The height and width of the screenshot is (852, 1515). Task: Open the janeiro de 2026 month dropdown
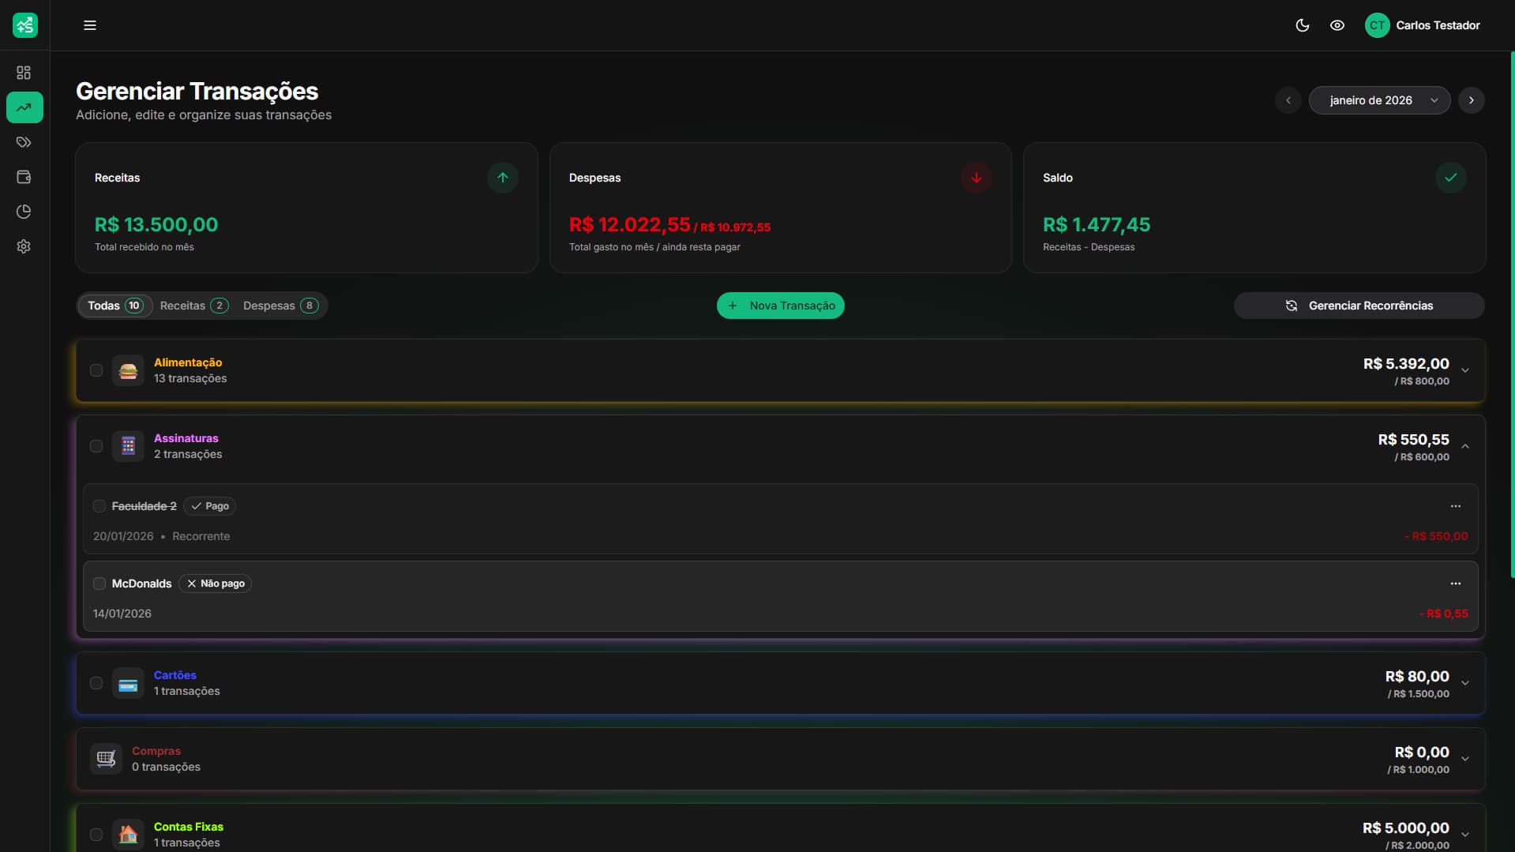pos(1379,99)
